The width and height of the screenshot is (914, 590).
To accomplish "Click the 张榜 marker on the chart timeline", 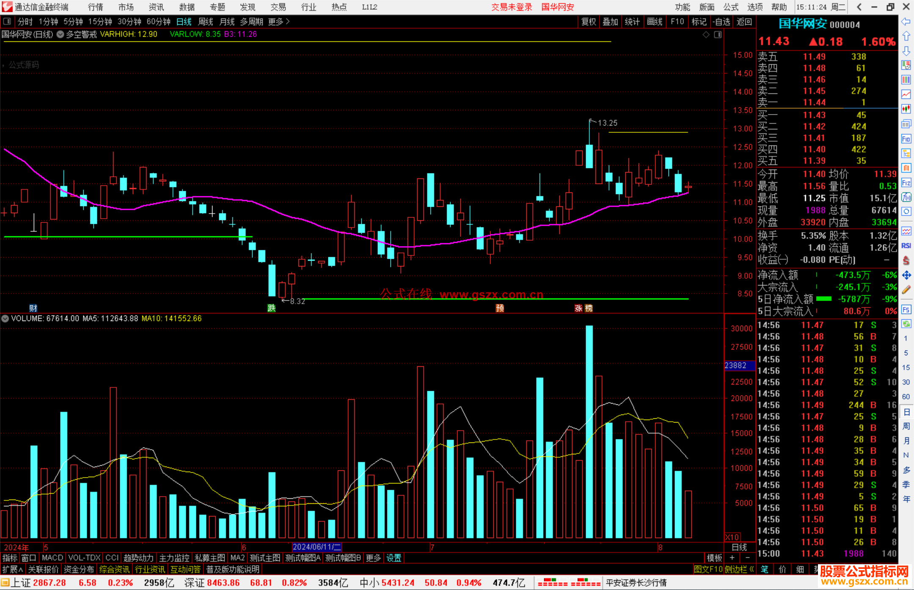I will click(584, 308).
